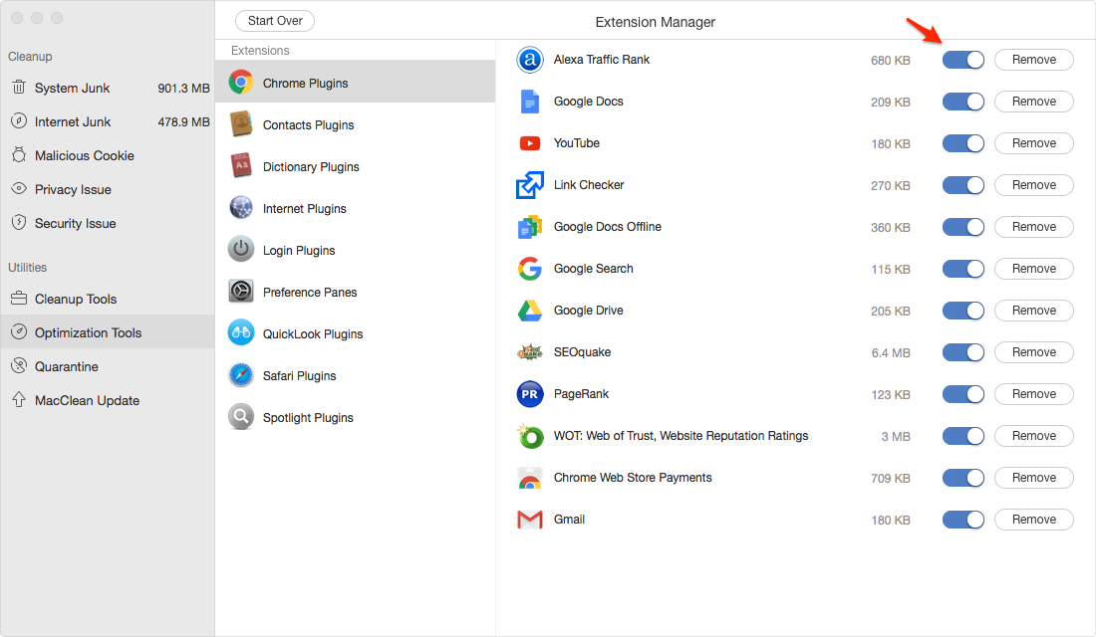
Task: Remove Chrome Web Store Payments extension
Action: click(1034, 478)
